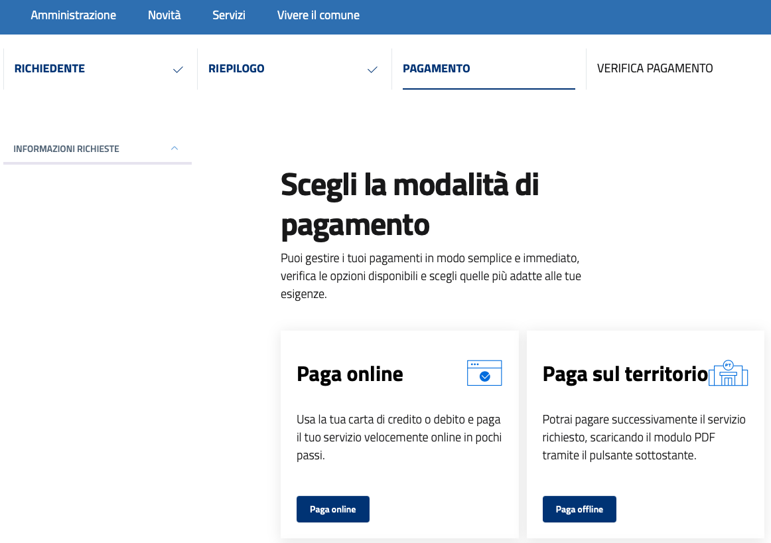
Task: Open the Novità menu
Action: click(164, 15)
